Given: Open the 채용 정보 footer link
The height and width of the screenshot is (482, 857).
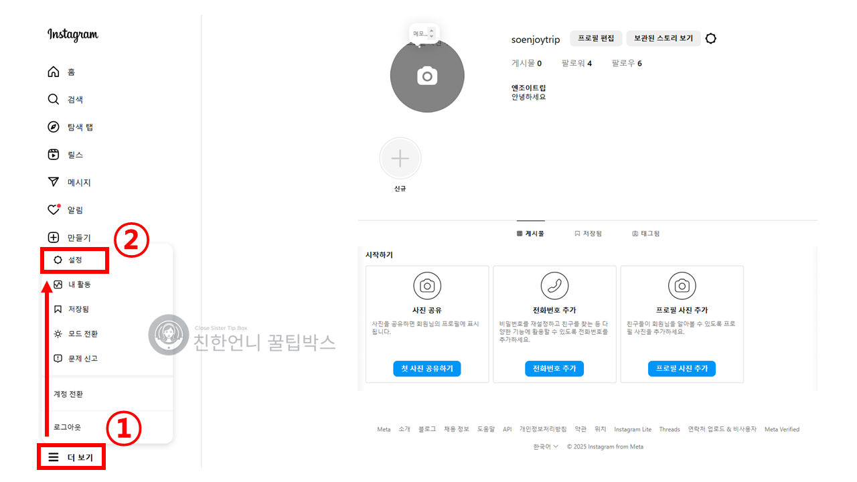Looking at the screenshot, I should click(457, 429).
